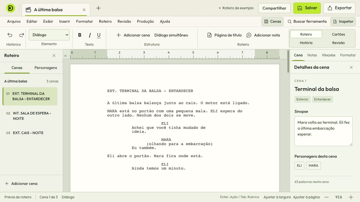Screen dimensions: 360x202
Task: Click Ajustar à largura in status bar
Action: (277, 197)
